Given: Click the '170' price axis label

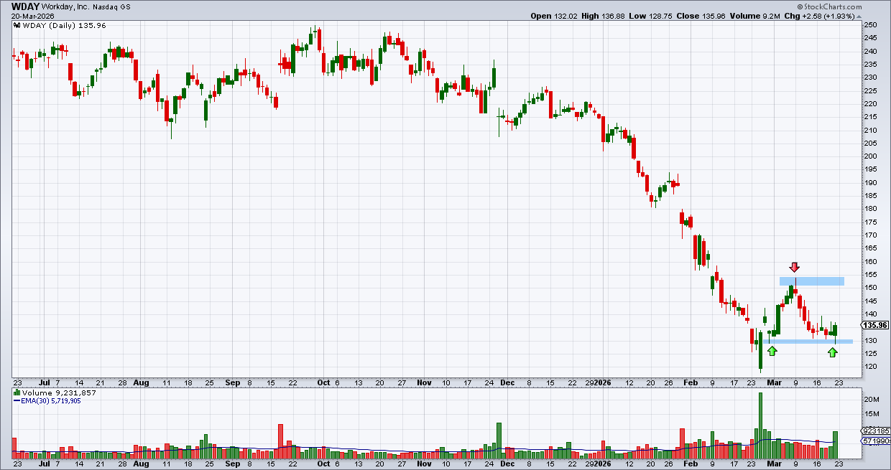Looking at the screenshot, I should pos(869,235).
